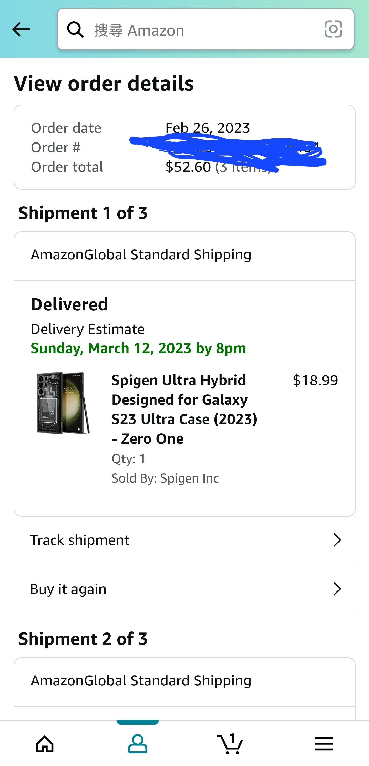
Task: Open the account profile tab icon
Action: [138, 744]
